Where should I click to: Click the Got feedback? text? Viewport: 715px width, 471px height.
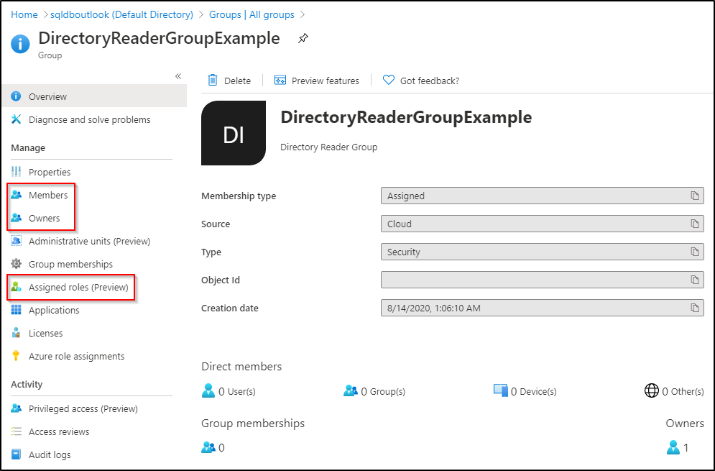point(430,81)
